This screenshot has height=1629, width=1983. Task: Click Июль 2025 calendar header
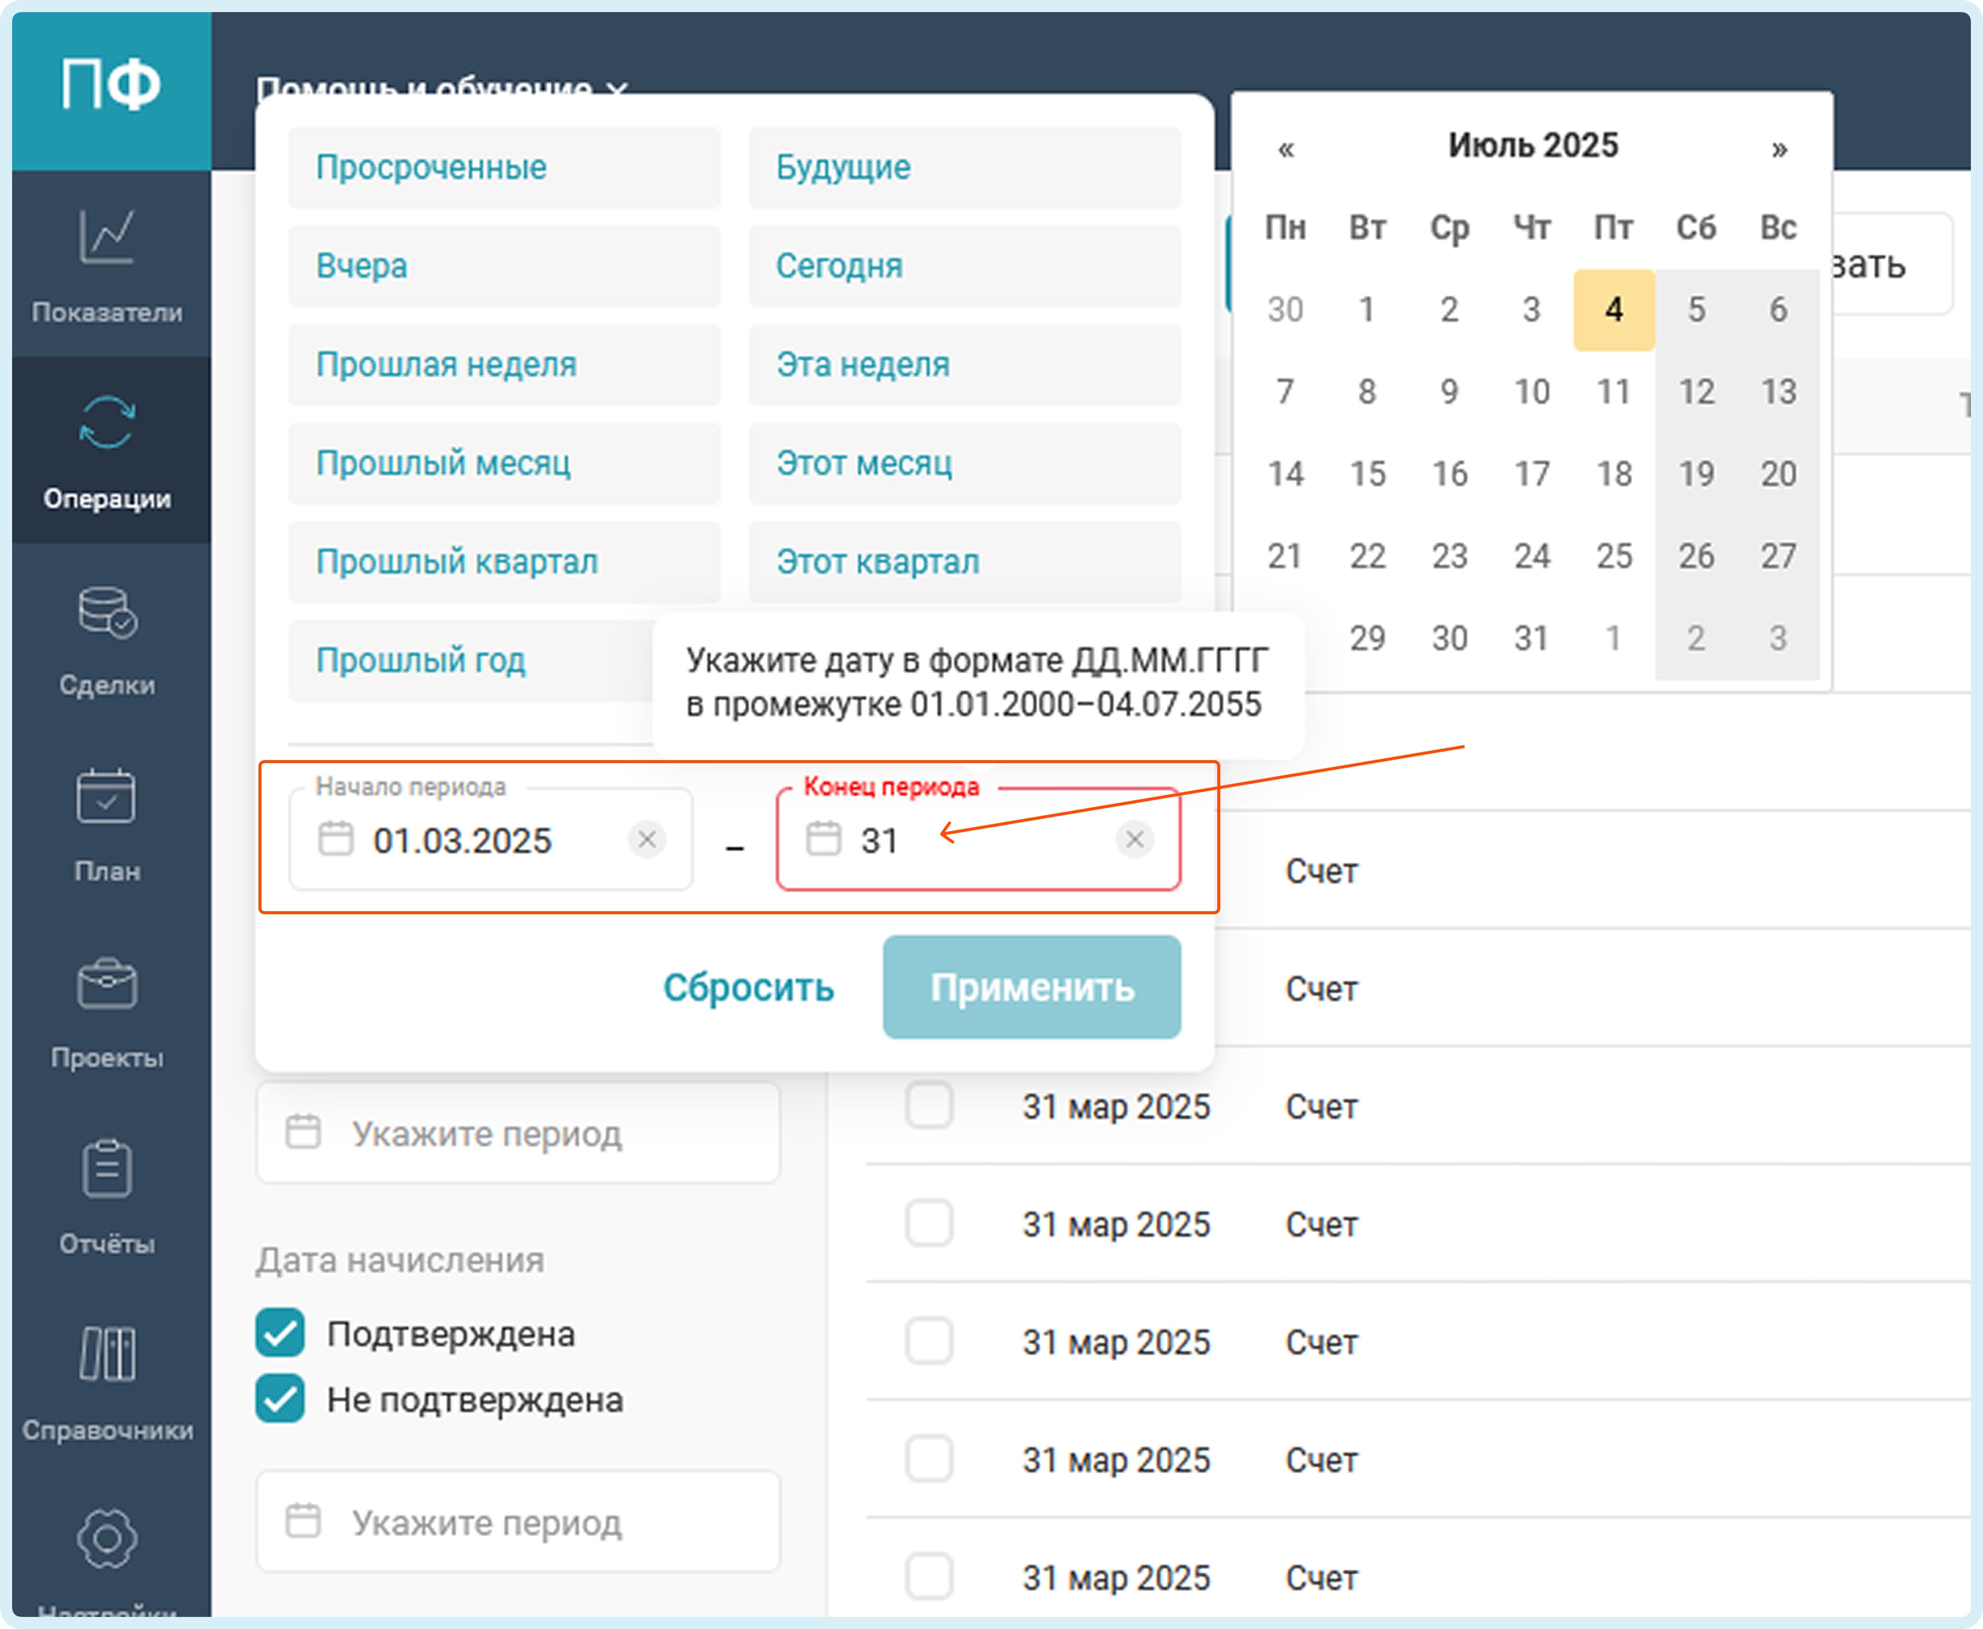[x=1533, y=146]
